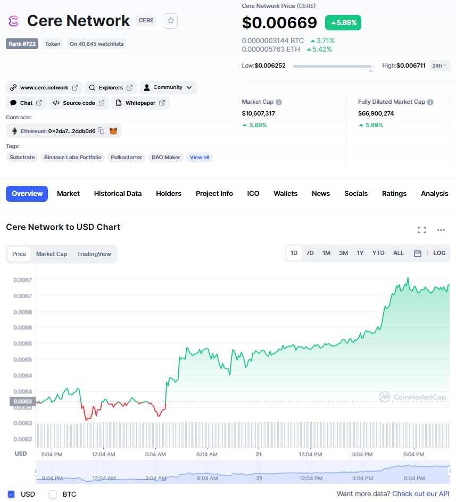Open the Wallets tab
The image size is (456, 502).
[285, 194]
